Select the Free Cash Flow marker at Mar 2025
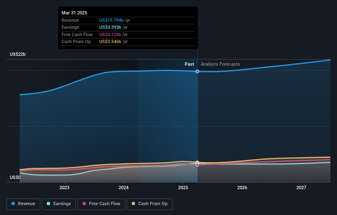Viewport: 337px width, 215px height. tap(197, 165)
